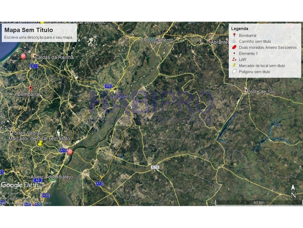Click the red 160 marker beside the A10 shield

[x=70, y=151]
